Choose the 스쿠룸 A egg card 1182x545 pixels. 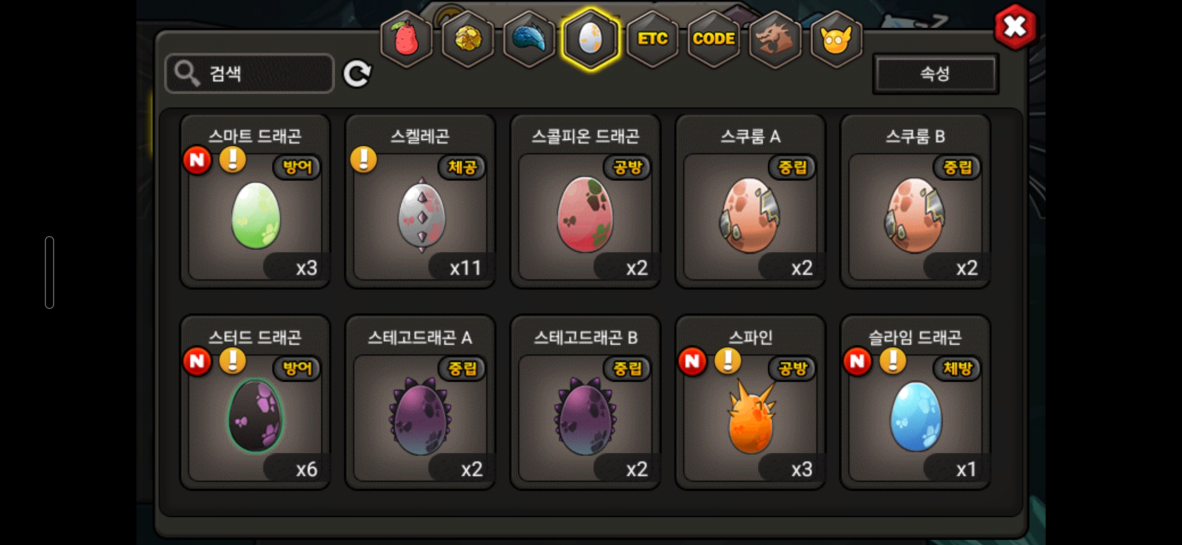pyautogui.click(x=751, y=202)
